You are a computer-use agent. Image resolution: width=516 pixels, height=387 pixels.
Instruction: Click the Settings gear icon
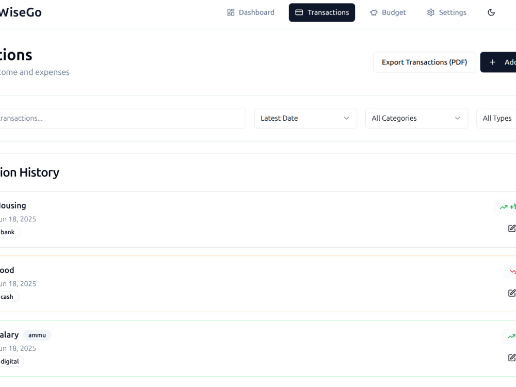(430, 12)
